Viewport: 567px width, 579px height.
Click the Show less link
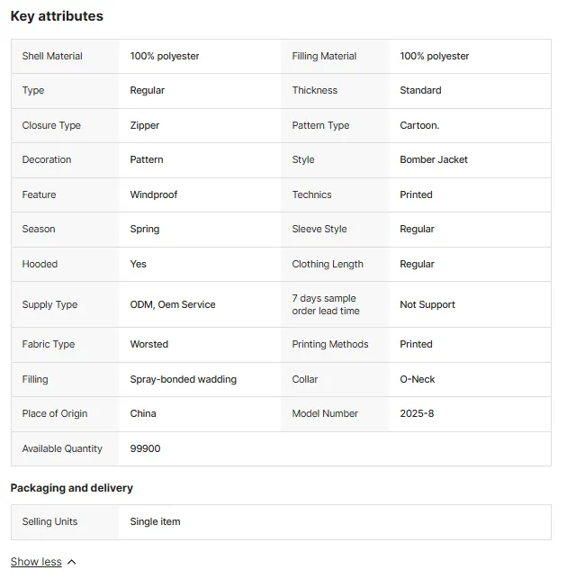(x=36, y=562)
